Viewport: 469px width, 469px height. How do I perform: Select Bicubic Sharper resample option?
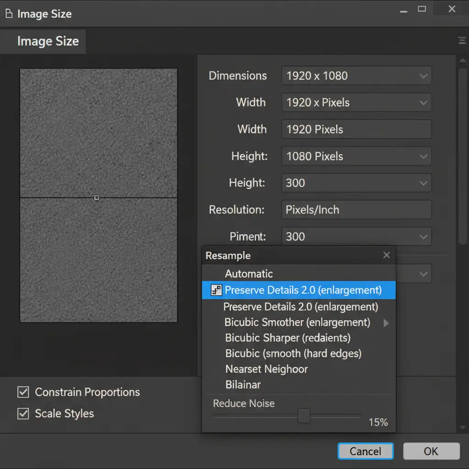pyautogui.click(x=288, y=338)
